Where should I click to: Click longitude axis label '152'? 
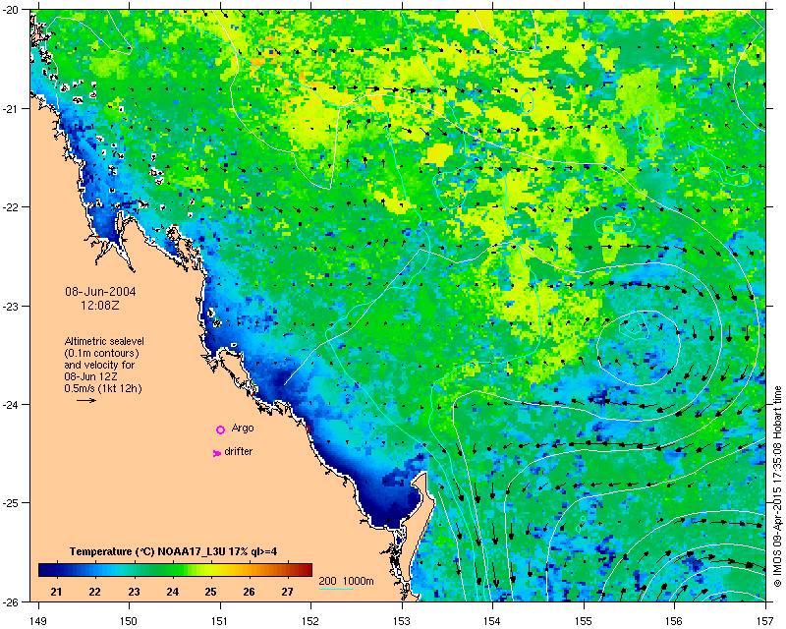[310, 621]
